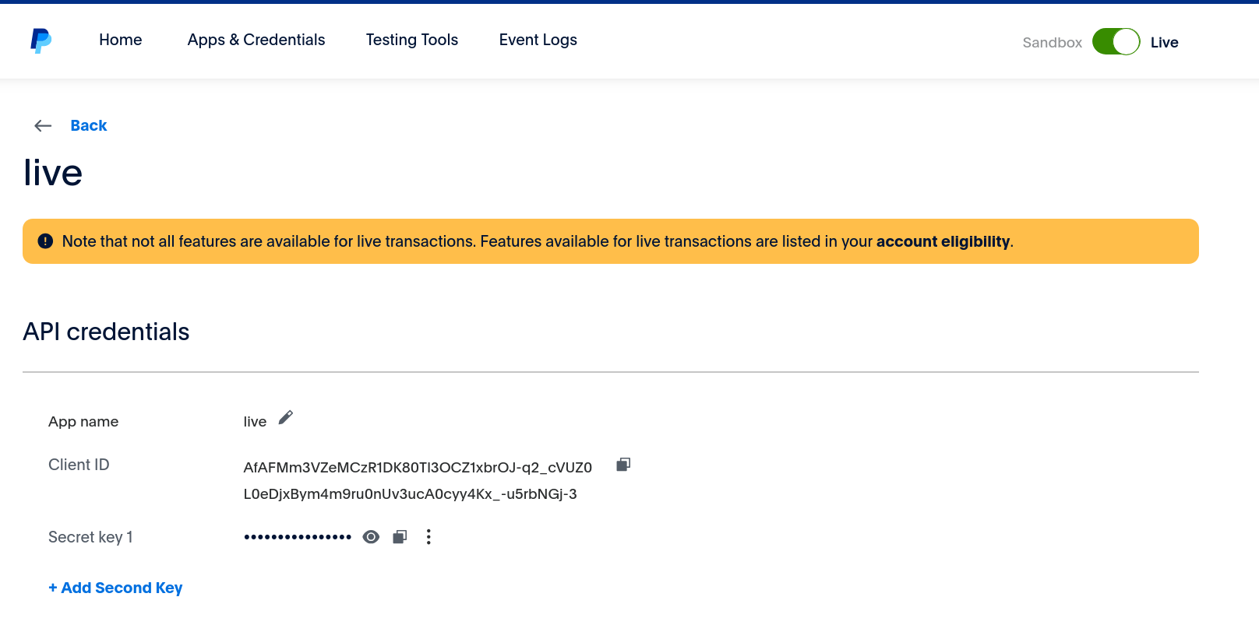Screen dimensions: 1259x618
Task: Toggle the Sandbox/Live environment switch
Action: [x=1116, y=42]
